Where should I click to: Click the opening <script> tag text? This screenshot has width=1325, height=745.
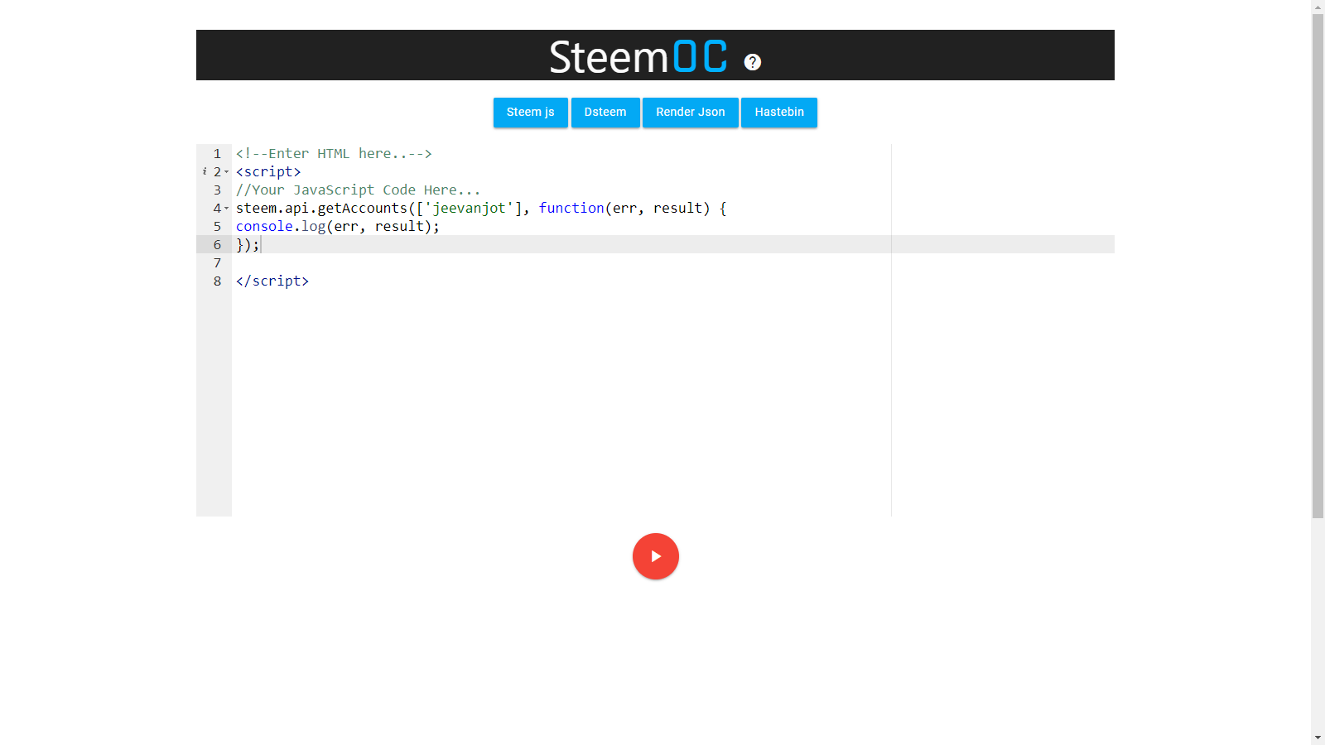click(x=268, y=172)
